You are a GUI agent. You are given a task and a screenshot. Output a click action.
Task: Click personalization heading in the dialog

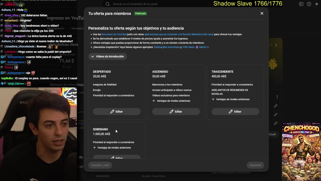136,28
